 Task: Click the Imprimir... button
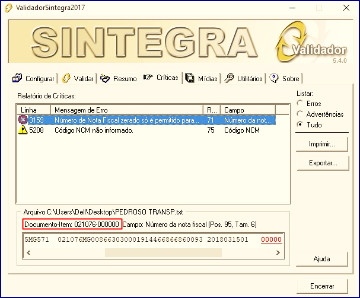tap(322, 144)
